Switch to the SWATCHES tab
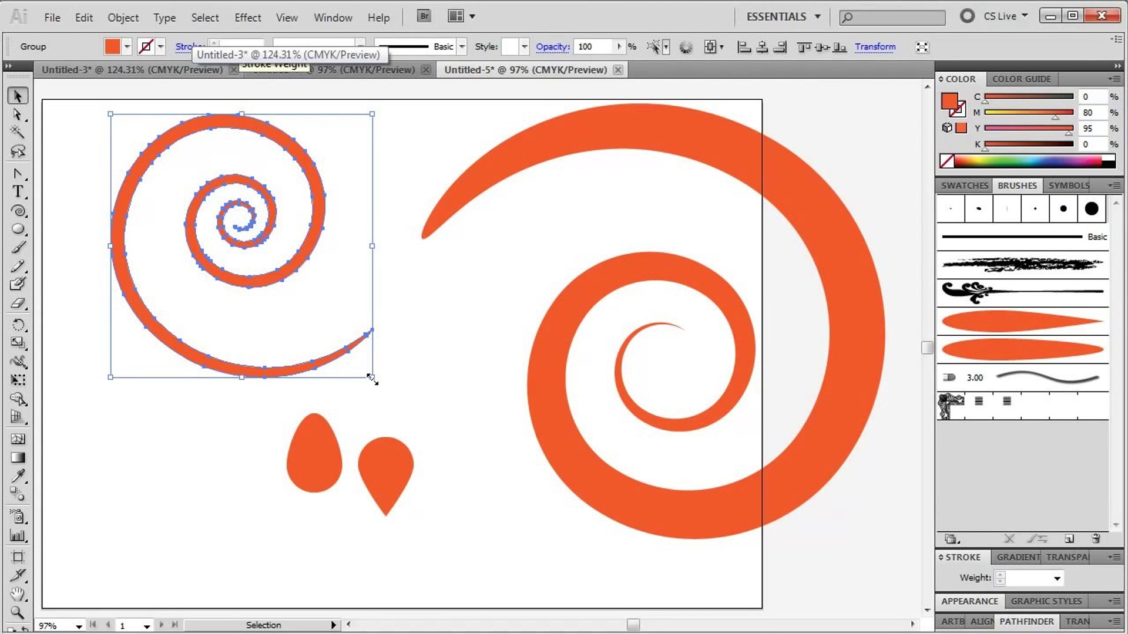Screen dimensions: 1128x634 click(964, 186)
